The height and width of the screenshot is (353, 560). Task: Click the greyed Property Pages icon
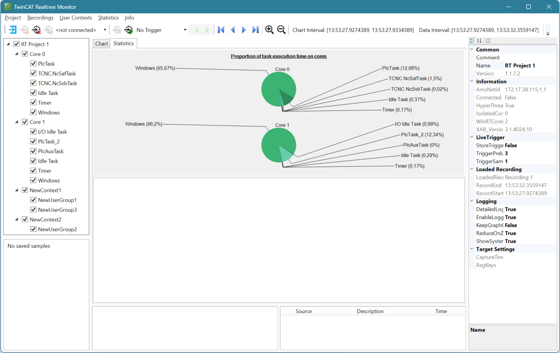487,41
